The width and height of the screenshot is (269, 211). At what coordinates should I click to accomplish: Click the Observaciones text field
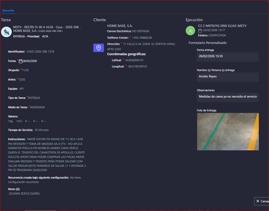(227, 97)
